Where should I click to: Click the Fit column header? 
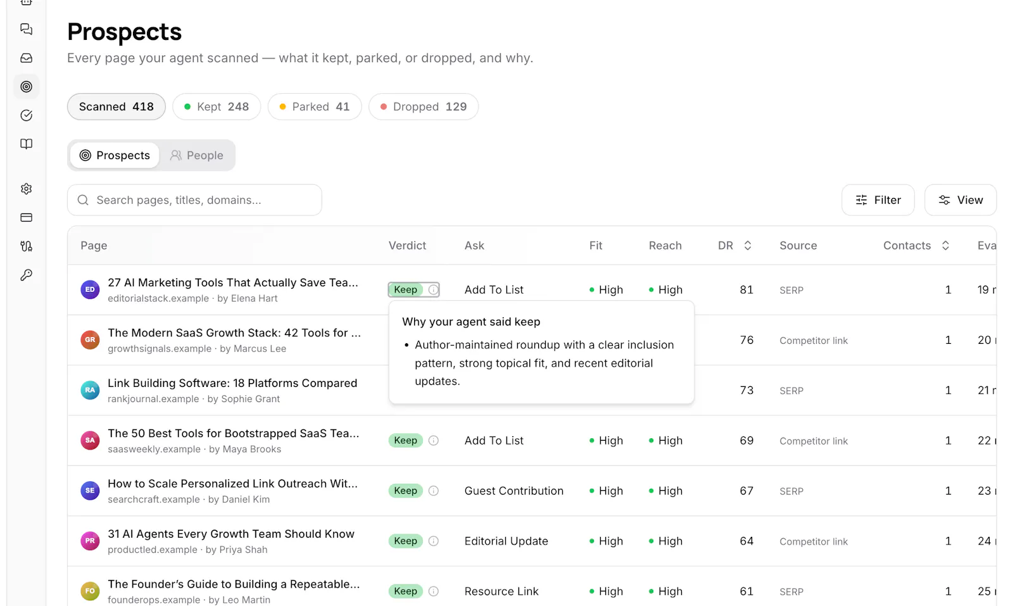point(596,246)
